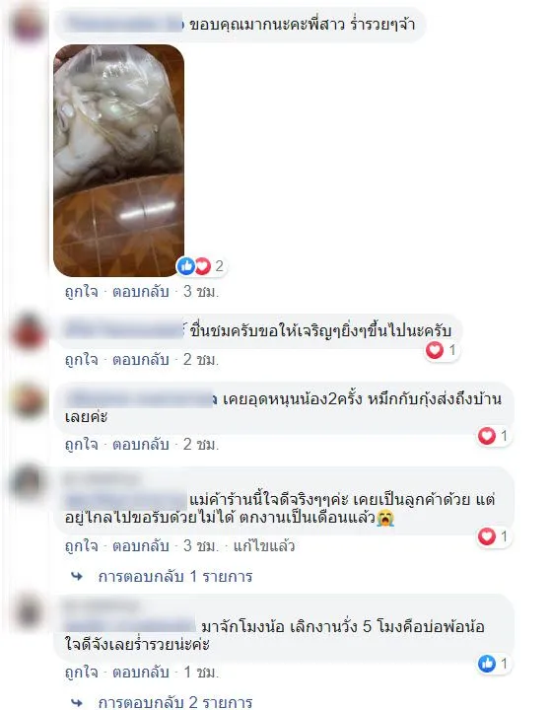The width and height of the screenshot is (551, 710).
Task: Click the 3 ชม. timestamp under the photo comment
Action: point(201,292)
